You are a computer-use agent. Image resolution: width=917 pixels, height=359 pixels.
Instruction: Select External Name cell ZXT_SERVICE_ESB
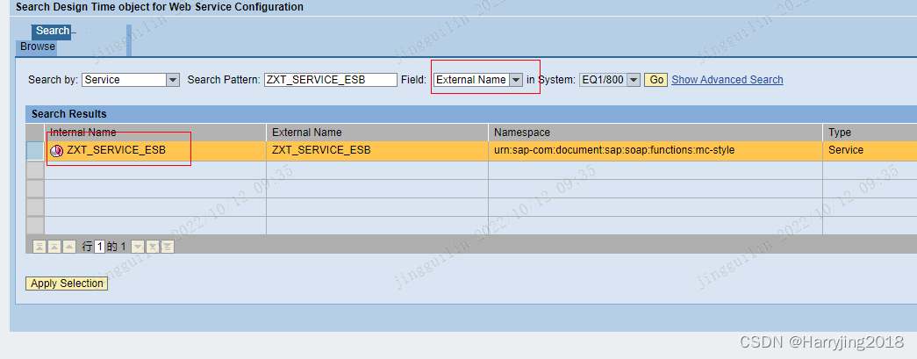pyautogui.click(x=377, y=151)
